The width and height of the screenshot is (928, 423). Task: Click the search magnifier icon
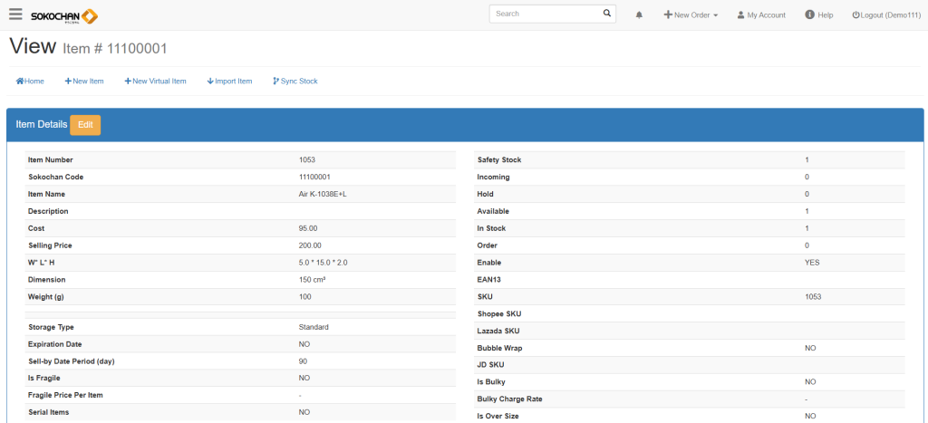click(x=607, y=14)
